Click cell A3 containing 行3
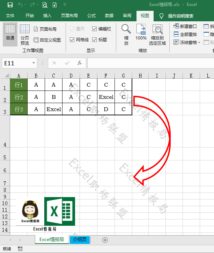Viewport: 214px width, 253px height. [19, 109]
